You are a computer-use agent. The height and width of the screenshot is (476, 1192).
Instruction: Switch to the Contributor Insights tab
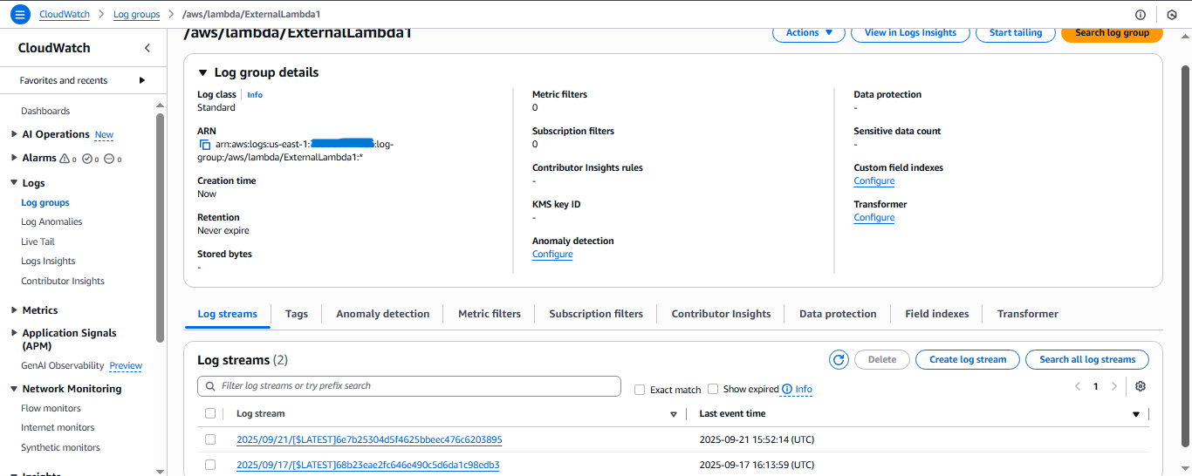[721, 314]
